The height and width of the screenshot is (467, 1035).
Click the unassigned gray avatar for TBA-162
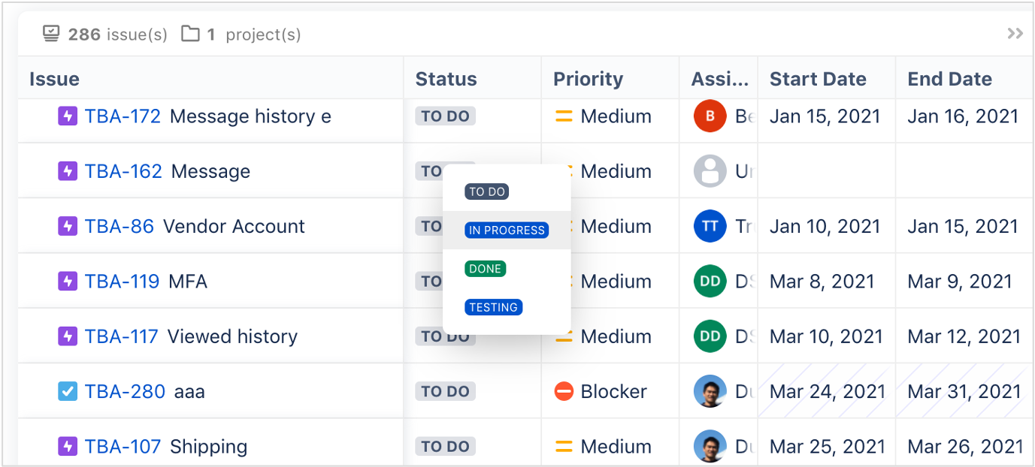click(x=710, y=171)
